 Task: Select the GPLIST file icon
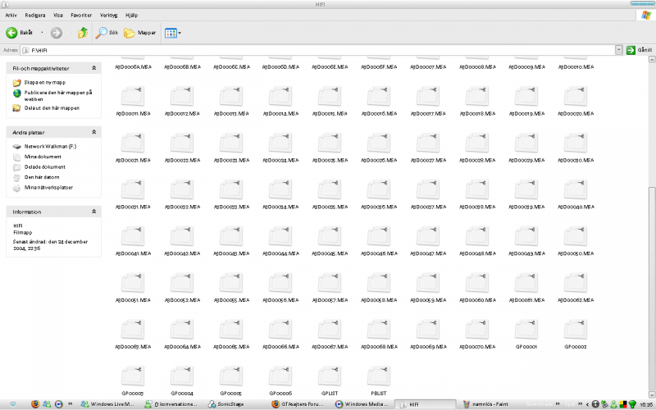(330, 376)
